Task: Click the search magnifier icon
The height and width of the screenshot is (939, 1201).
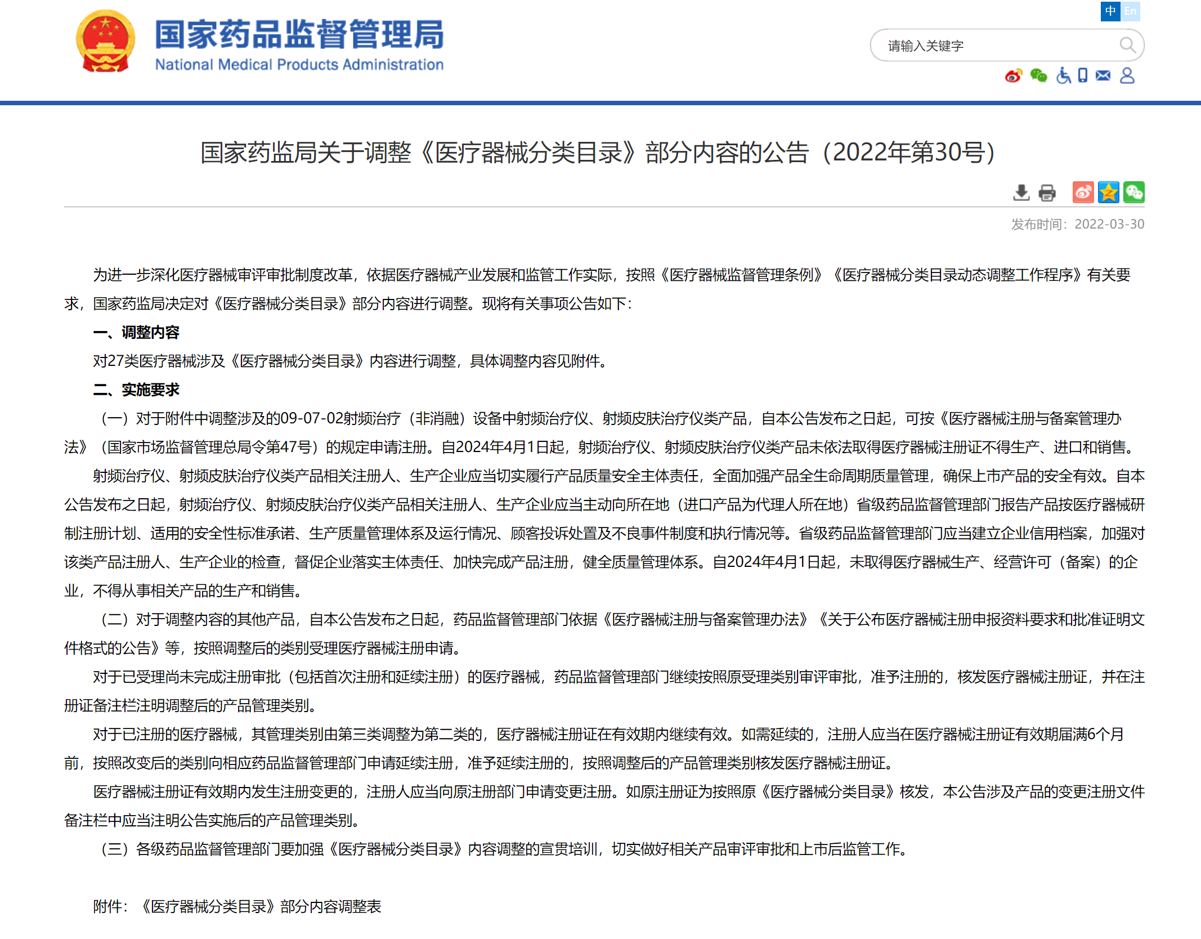Action: [x=1127, y=45]
